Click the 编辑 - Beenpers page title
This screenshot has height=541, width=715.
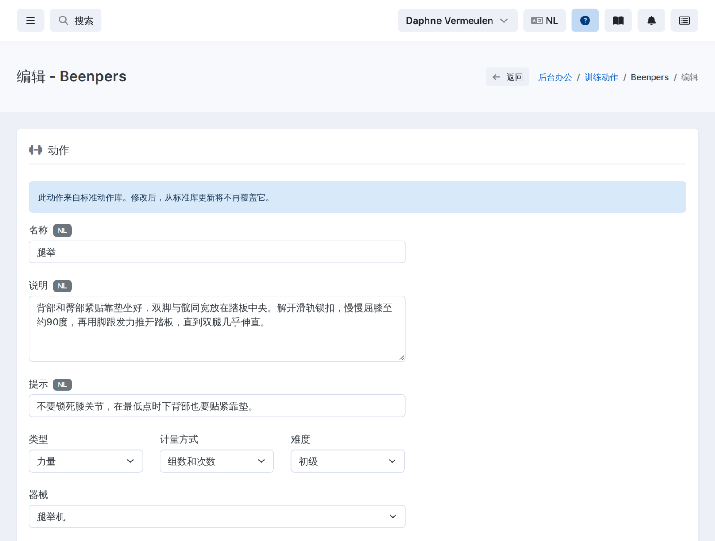pos(71,76)
